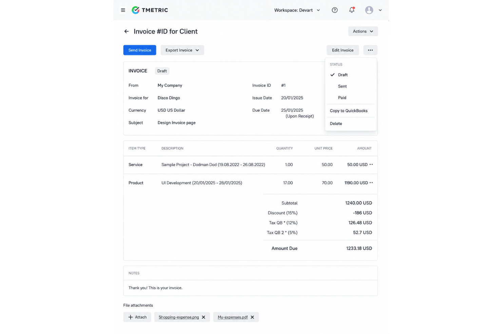The image size is (502, 334).
Task: Click the Send Invoice button
Action: (x=140, y=50)
